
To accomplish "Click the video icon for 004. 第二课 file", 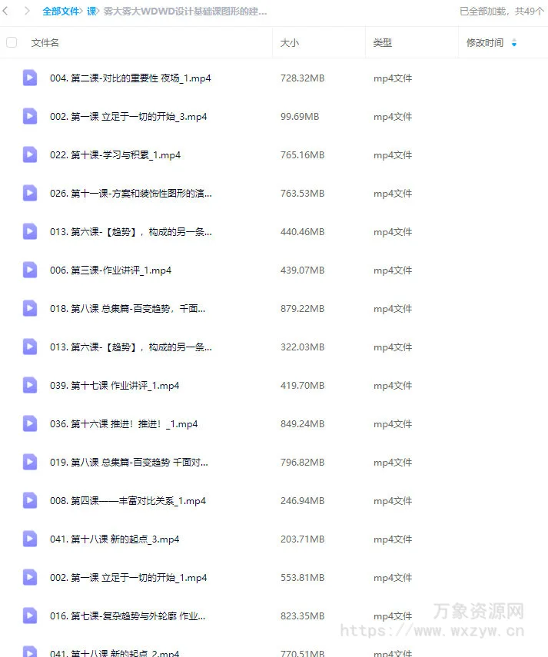I will point(30,78).
